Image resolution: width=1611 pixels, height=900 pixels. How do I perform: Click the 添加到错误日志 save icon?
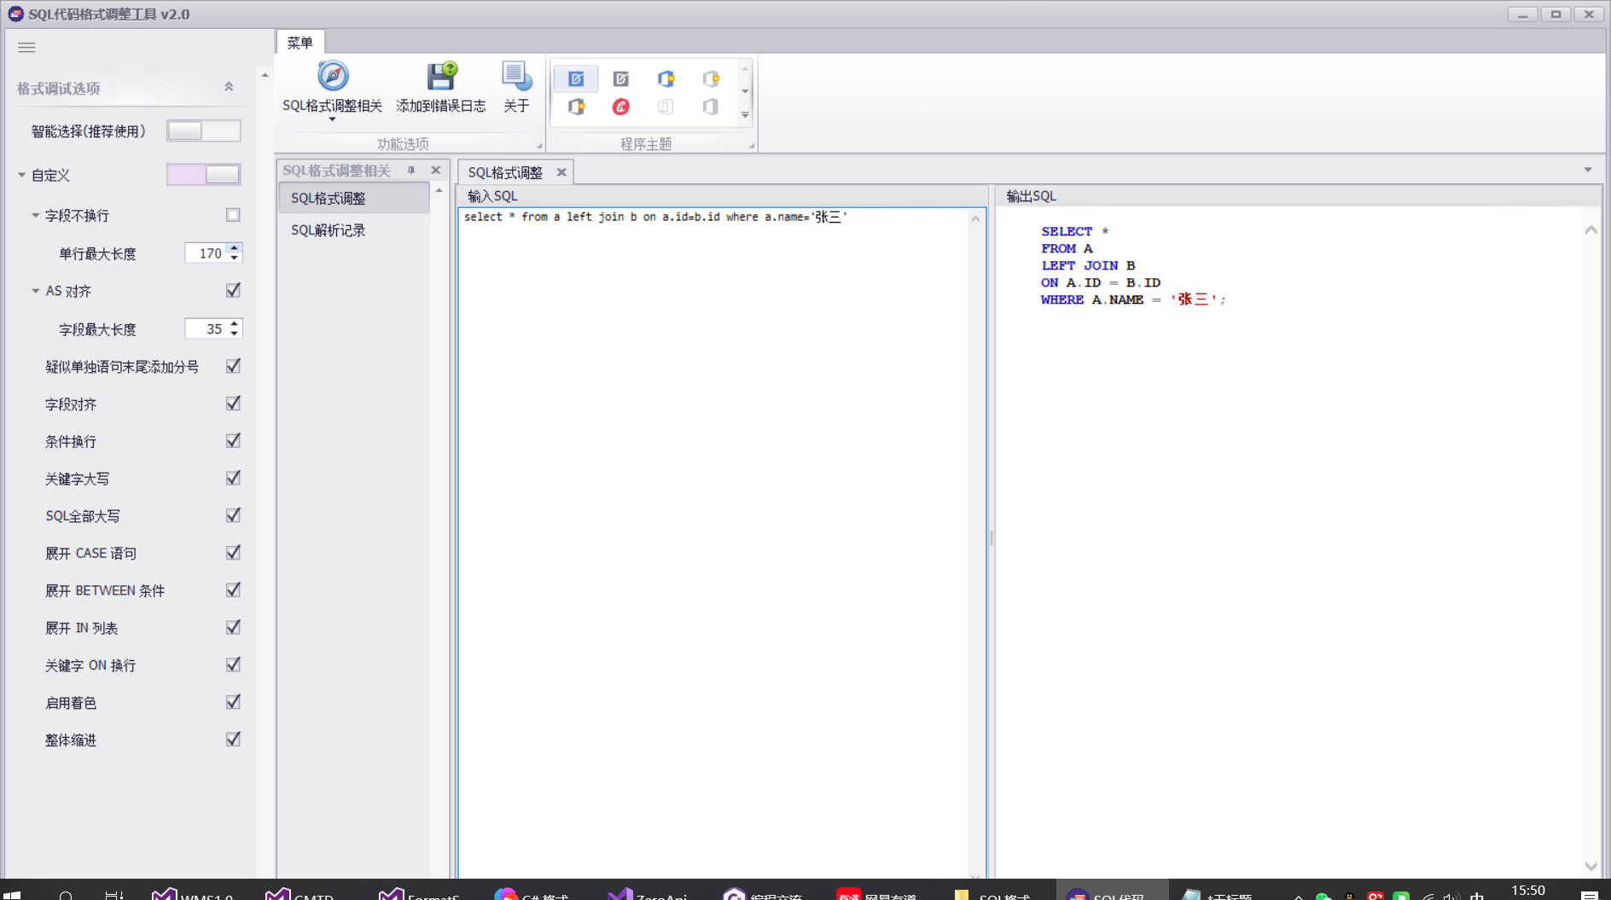440,77
